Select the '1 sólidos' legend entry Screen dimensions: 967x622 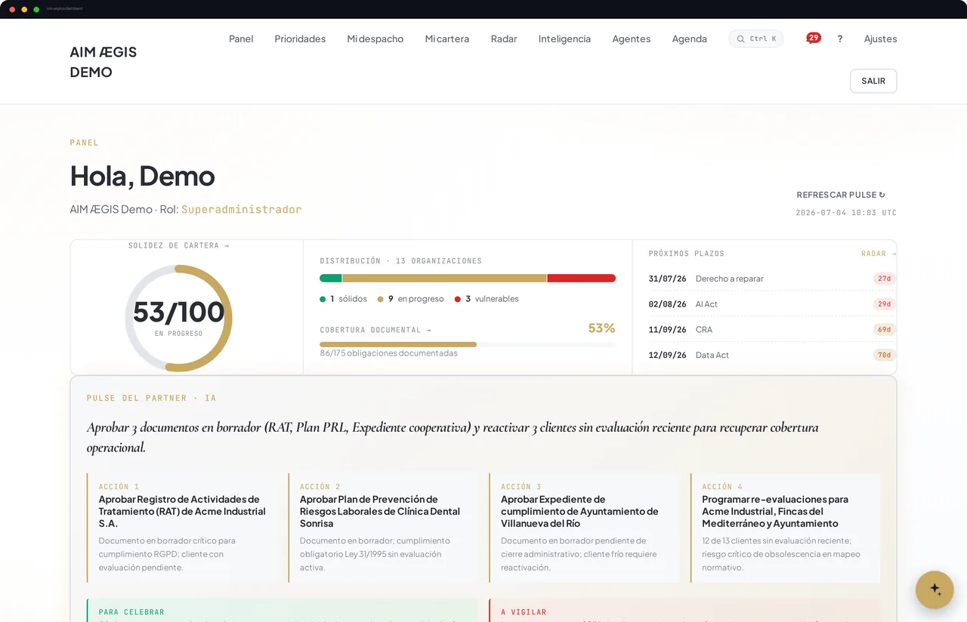344,299
